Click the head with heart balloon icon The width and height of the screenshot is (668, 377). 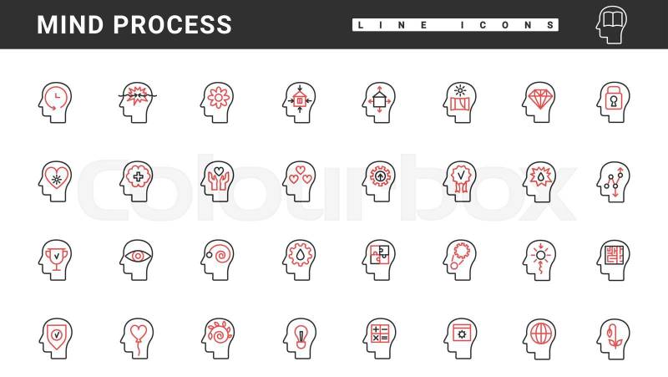tap(136, 339)
